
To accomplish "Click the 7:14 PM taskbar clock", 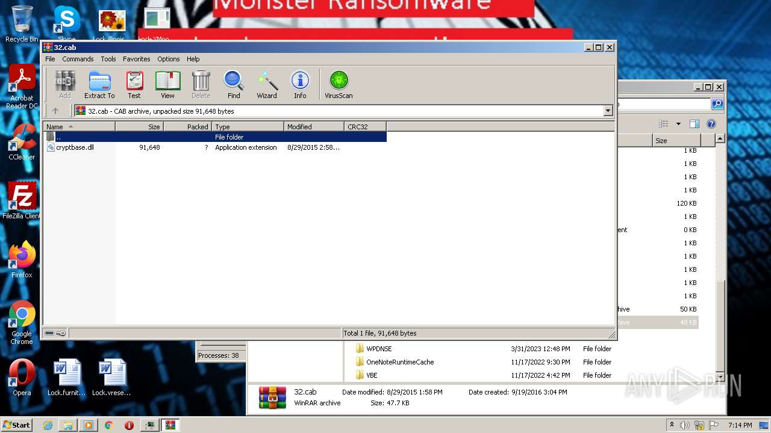I will coord(740,425).
